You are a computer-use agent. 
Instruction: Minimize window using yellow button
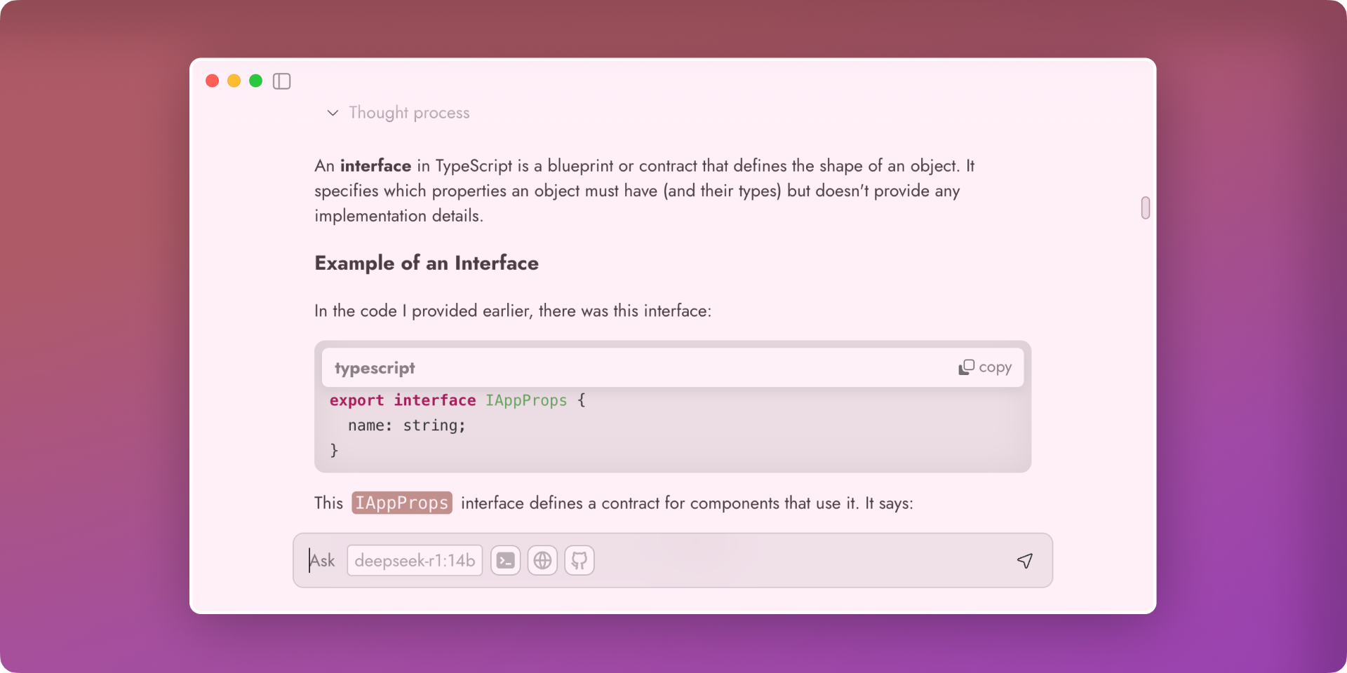tap(234, 81)
